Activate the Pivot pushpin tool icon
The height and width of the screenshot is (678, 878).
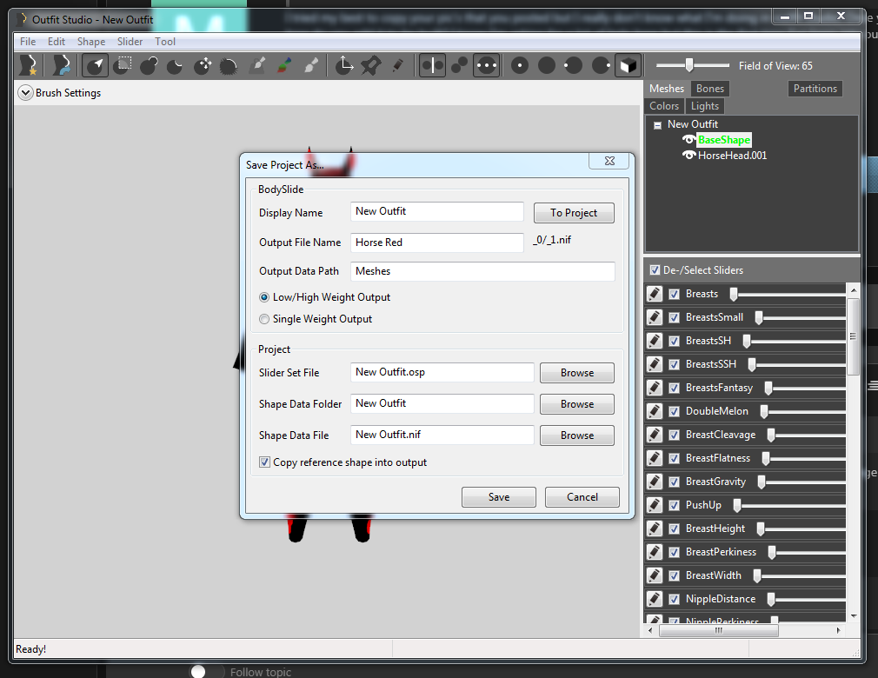click(x=370, y=65)
